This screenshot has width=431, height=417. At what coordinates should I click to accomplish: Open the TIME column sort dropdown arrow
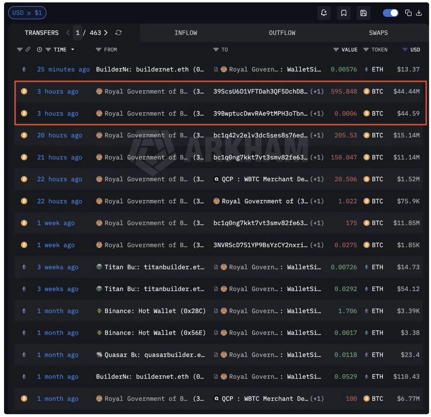72,49
